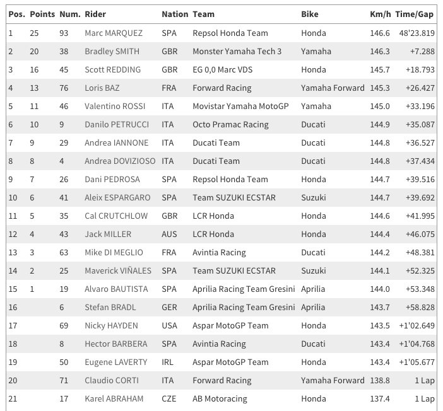Click Karel ABRAHAM rider name
Viewport: 443px width, 411px height.
[x=114, y=398]
